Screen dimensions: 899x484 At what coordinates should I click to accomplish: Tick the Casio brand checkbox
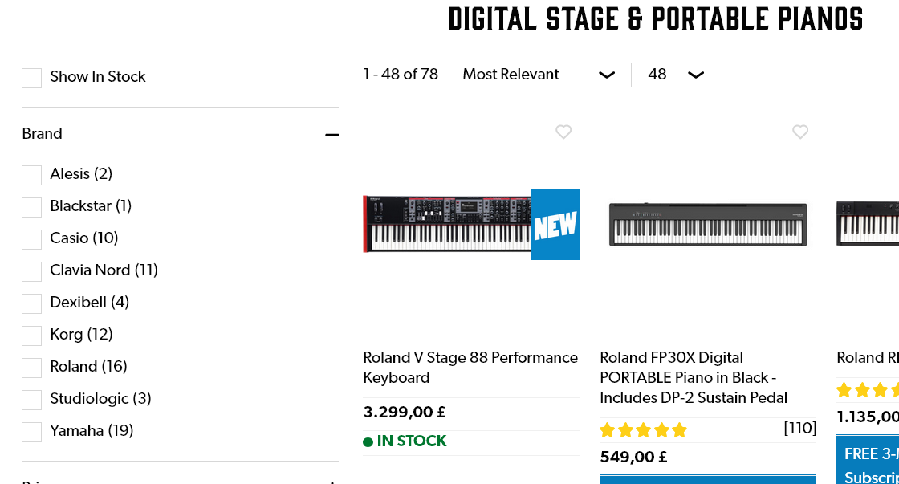[32, 239]
